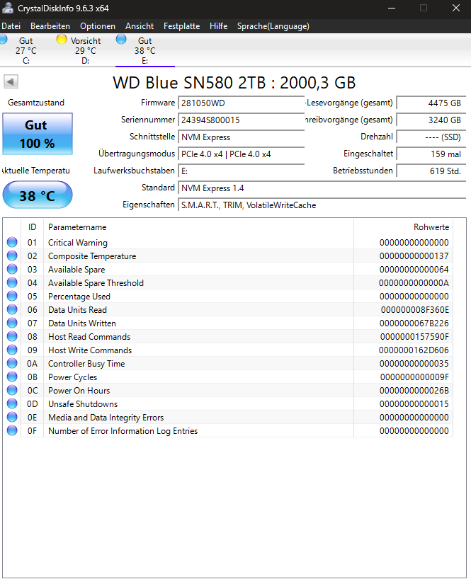Click the total reads value 4475 GB
471x579 pixels.
coord(431,103)
